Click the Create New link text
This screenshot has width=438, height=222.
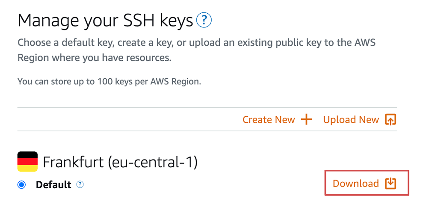(x=269, y=119)
